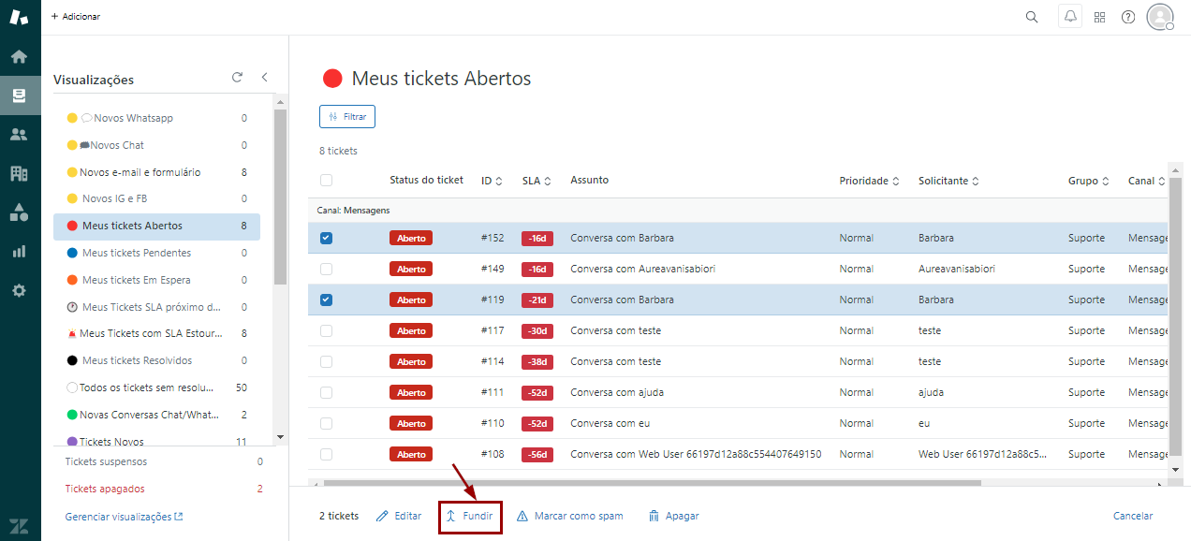Screen dimensions: 1191x541
Task: Open the Reporting bar chart icon
Action: pos(19,251)
